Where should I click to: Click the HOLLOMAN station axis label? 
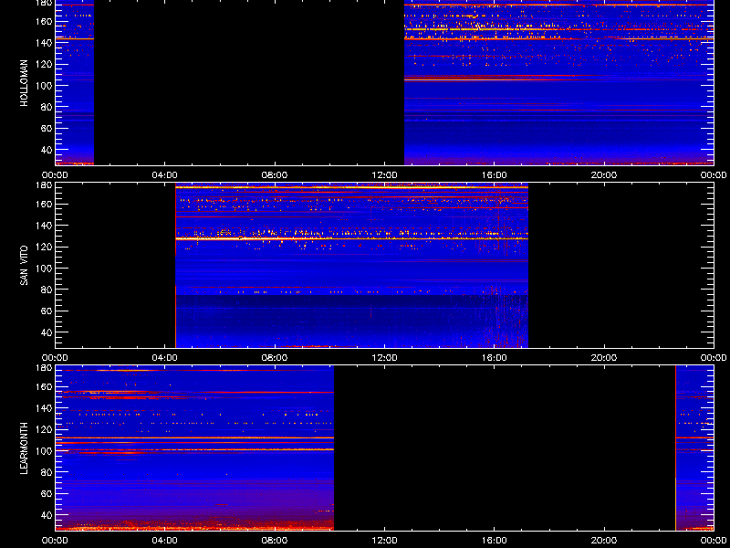[25, 83]
